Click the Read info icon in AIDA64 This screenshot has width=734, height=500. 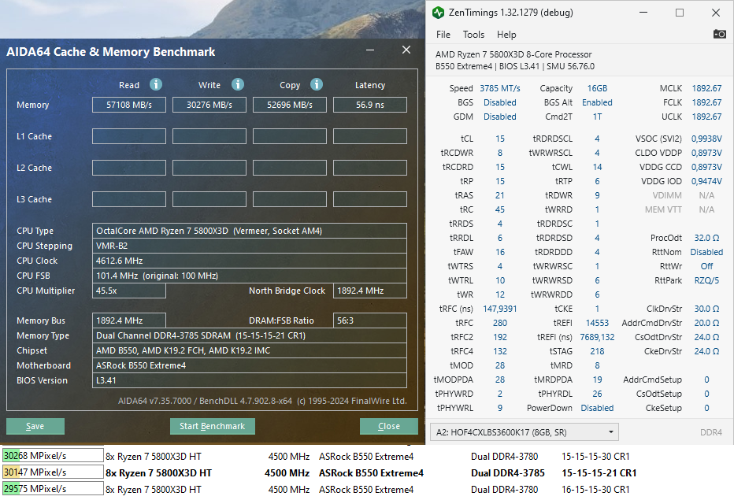pos(156,84)
